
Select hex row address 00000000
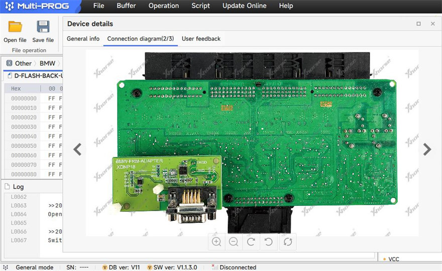tap(24, 98)
